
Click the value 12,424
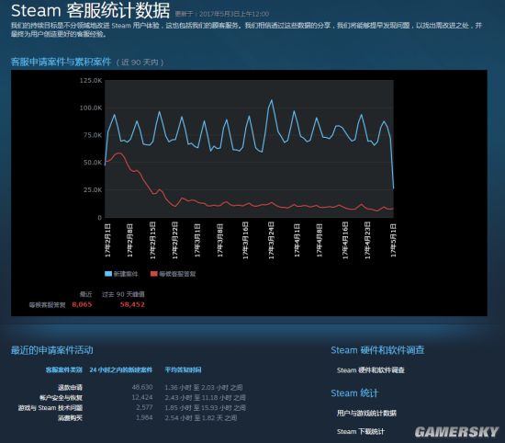[142, 397]
